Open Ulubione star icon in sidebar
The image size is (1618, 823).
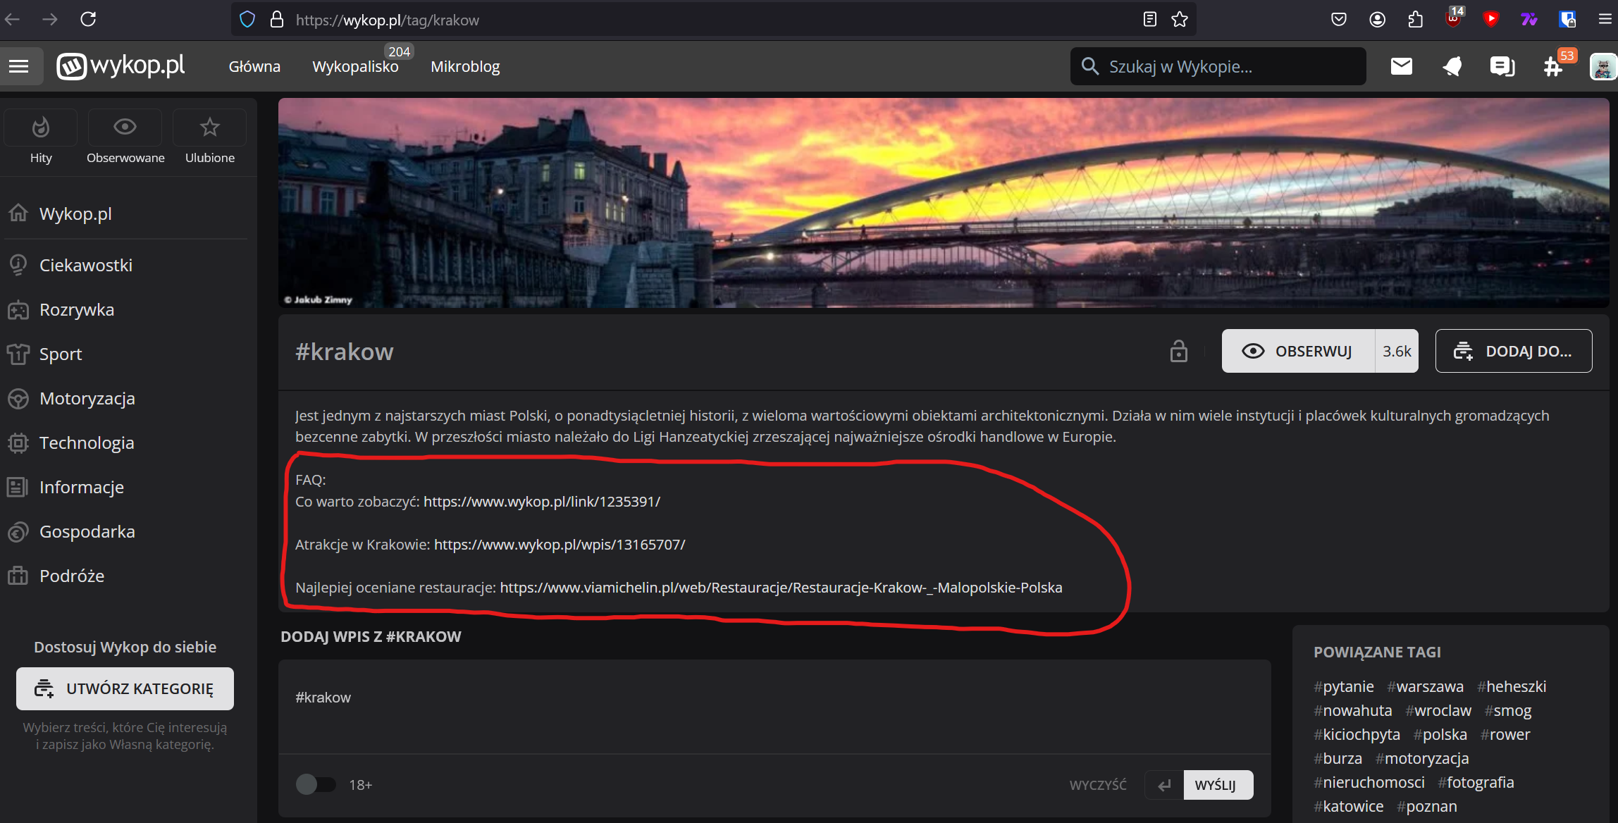(209, 128)
